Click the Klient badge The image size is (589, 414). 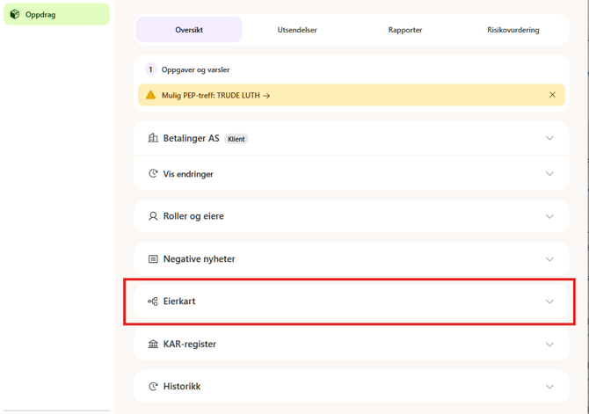236,139
